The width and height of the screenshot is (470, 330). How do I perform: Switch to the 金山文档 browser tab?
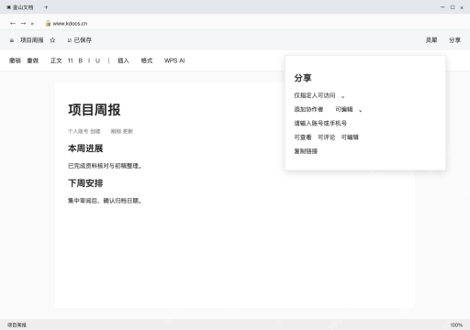coord(20,7)
